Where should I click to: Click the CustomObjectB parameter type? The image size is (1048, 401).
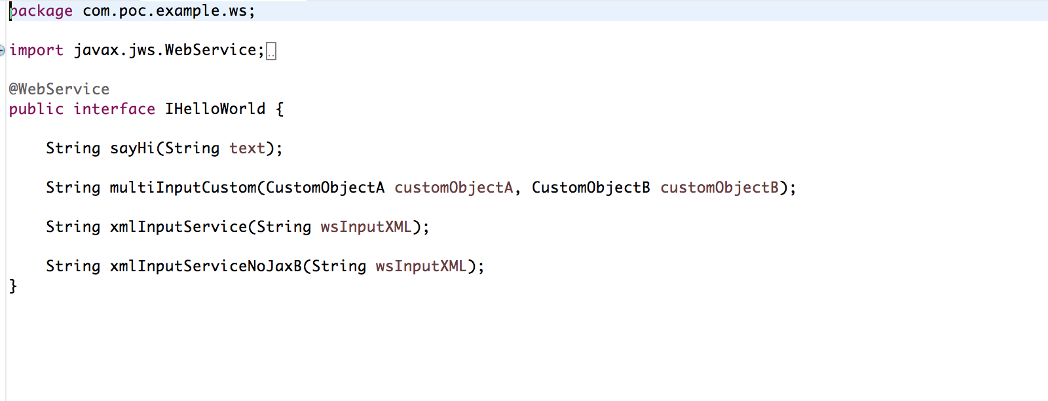(591, 187)
